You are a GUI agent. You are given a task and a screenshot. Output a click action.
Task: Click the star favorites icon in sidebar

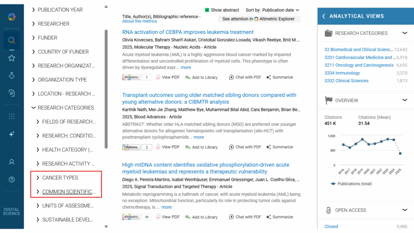[12, 58]
